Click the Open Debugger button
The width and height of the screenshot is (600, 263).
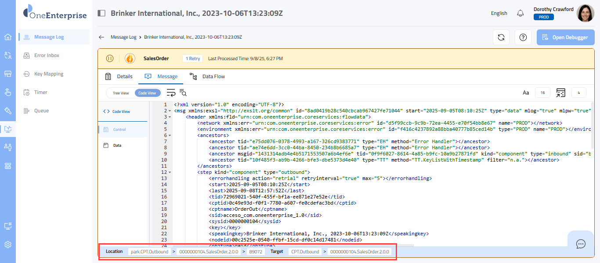(x=565, y=37)
